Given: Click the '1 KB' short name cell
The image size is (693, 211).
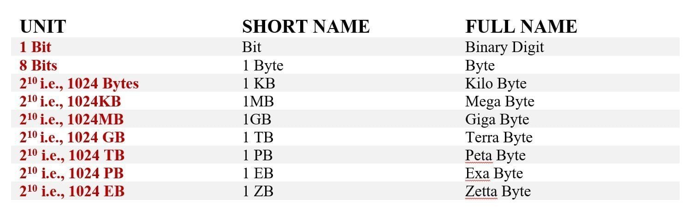Looking at the screenshot, I should (259, 84).
